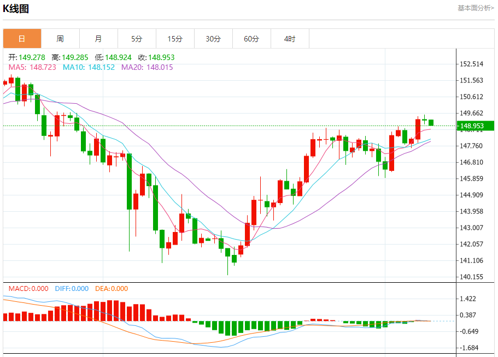This screenshot has height=357, width=498.
Task: Switch to the 月 monthly tab
Action: tap(99, 39)
